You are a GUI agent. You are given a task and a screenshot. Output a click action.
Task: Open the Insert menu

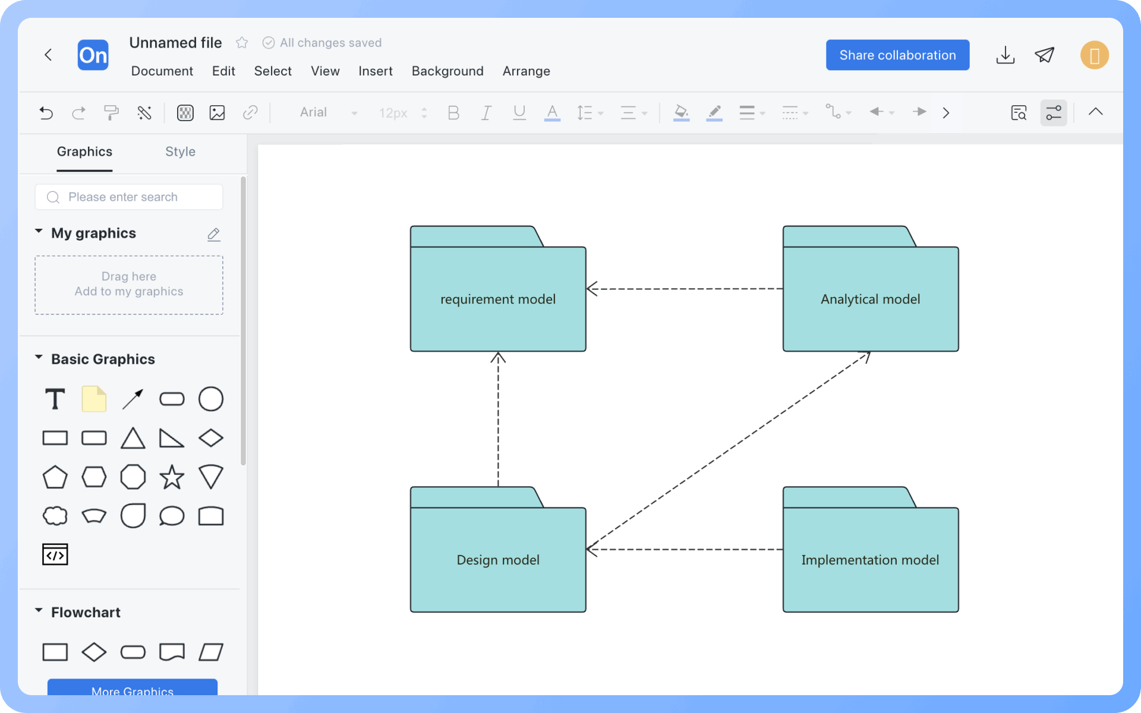376,71
